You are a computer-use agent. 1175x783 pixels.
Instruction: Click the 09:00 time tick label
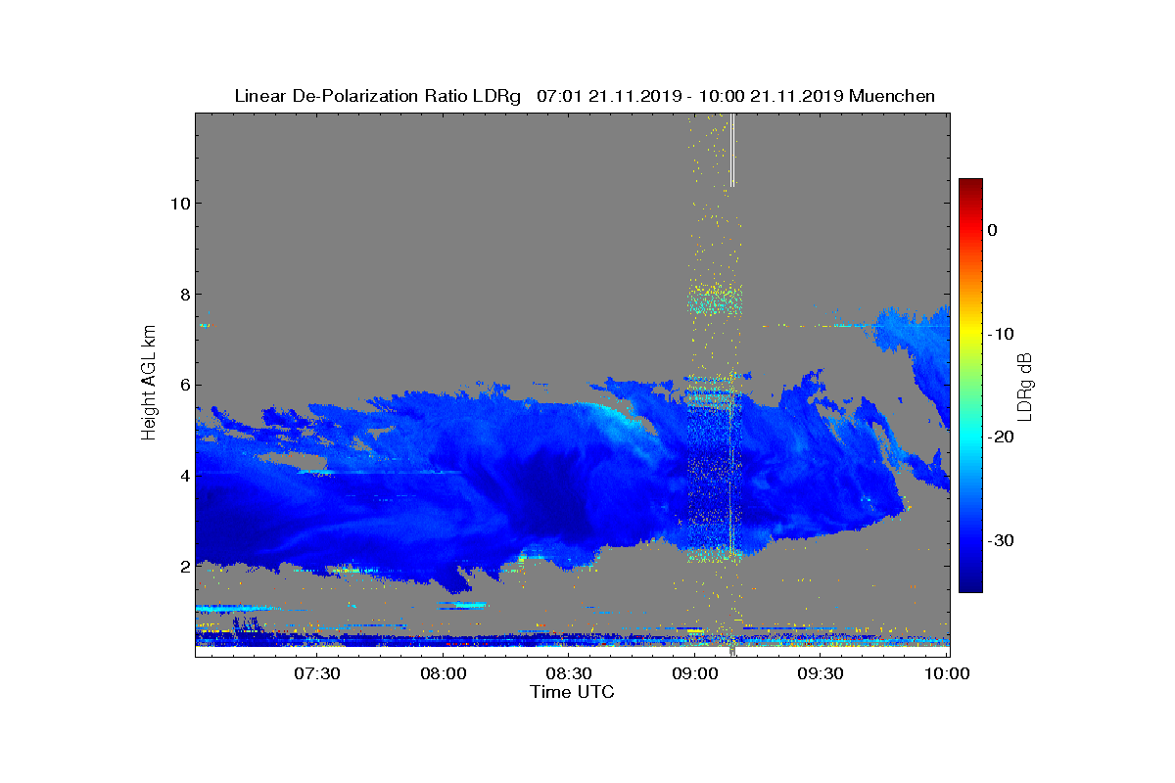pyautogui.click(x=695, y=673)
